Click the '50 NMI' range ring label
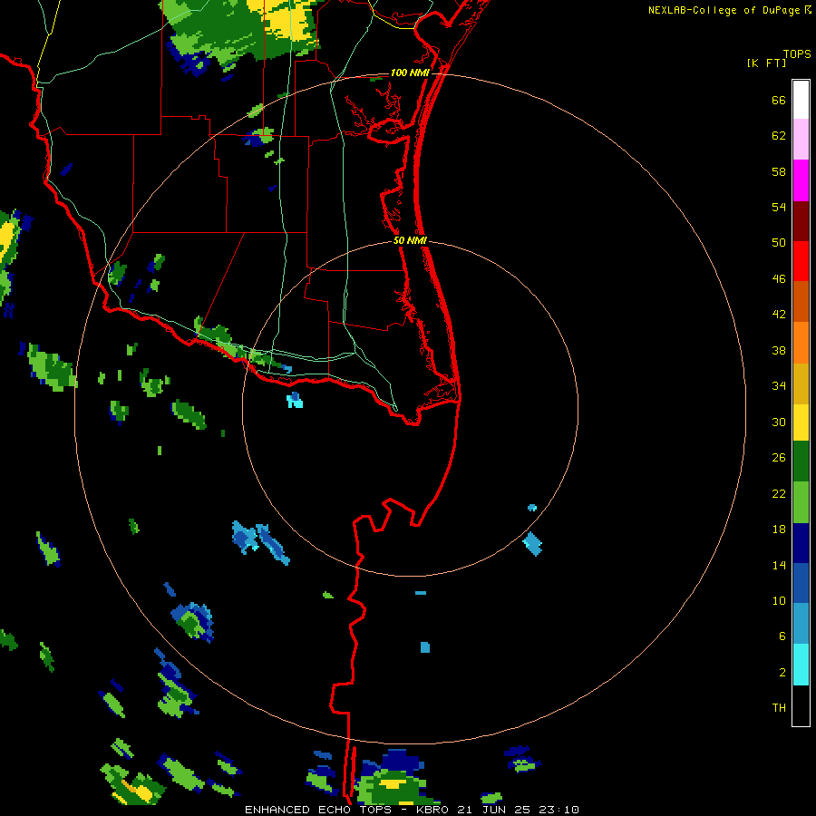816x816 pixels. (410, 240)
